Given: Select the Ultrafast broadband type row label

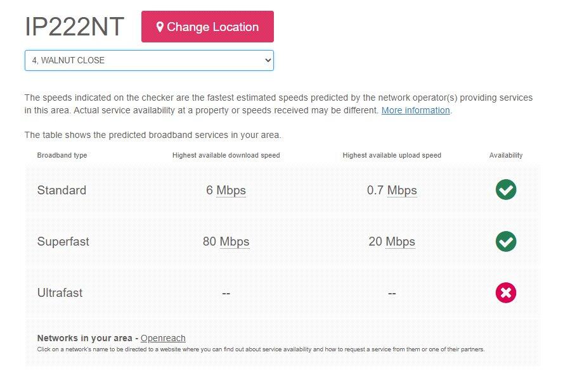Looking at the screenshot, I should (x=60, y=293).
